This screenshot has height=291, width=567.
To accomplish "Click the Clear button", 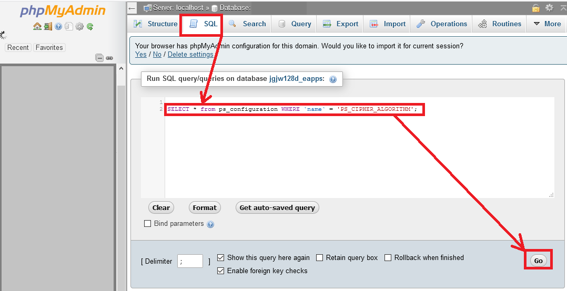I will (x=161, y=207).
